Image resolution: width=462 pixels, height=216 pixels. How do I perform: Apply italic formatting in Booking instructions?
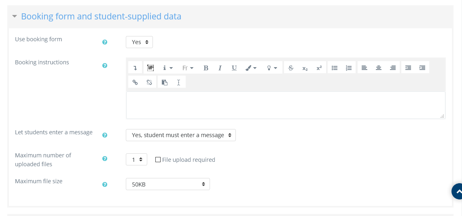pos(220,68)
